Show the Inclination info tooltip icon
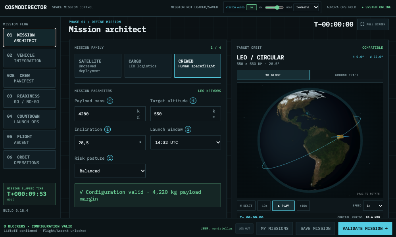 (108, 129)
